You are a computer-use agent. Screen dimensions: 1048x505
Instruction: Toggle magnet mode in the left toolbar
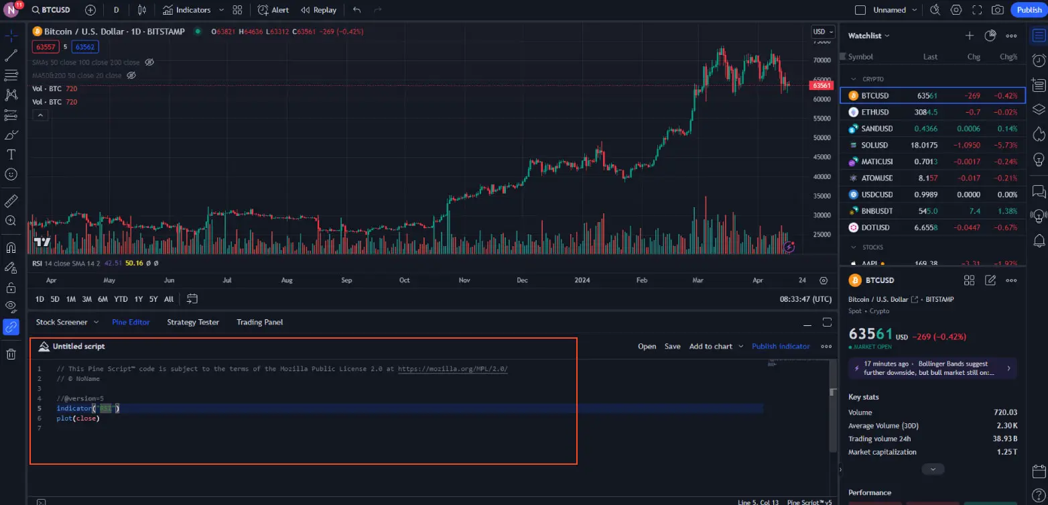tap(11, 247)
